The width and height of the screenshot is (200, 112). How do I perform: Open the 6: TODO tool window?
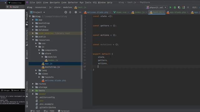point(49,111)
